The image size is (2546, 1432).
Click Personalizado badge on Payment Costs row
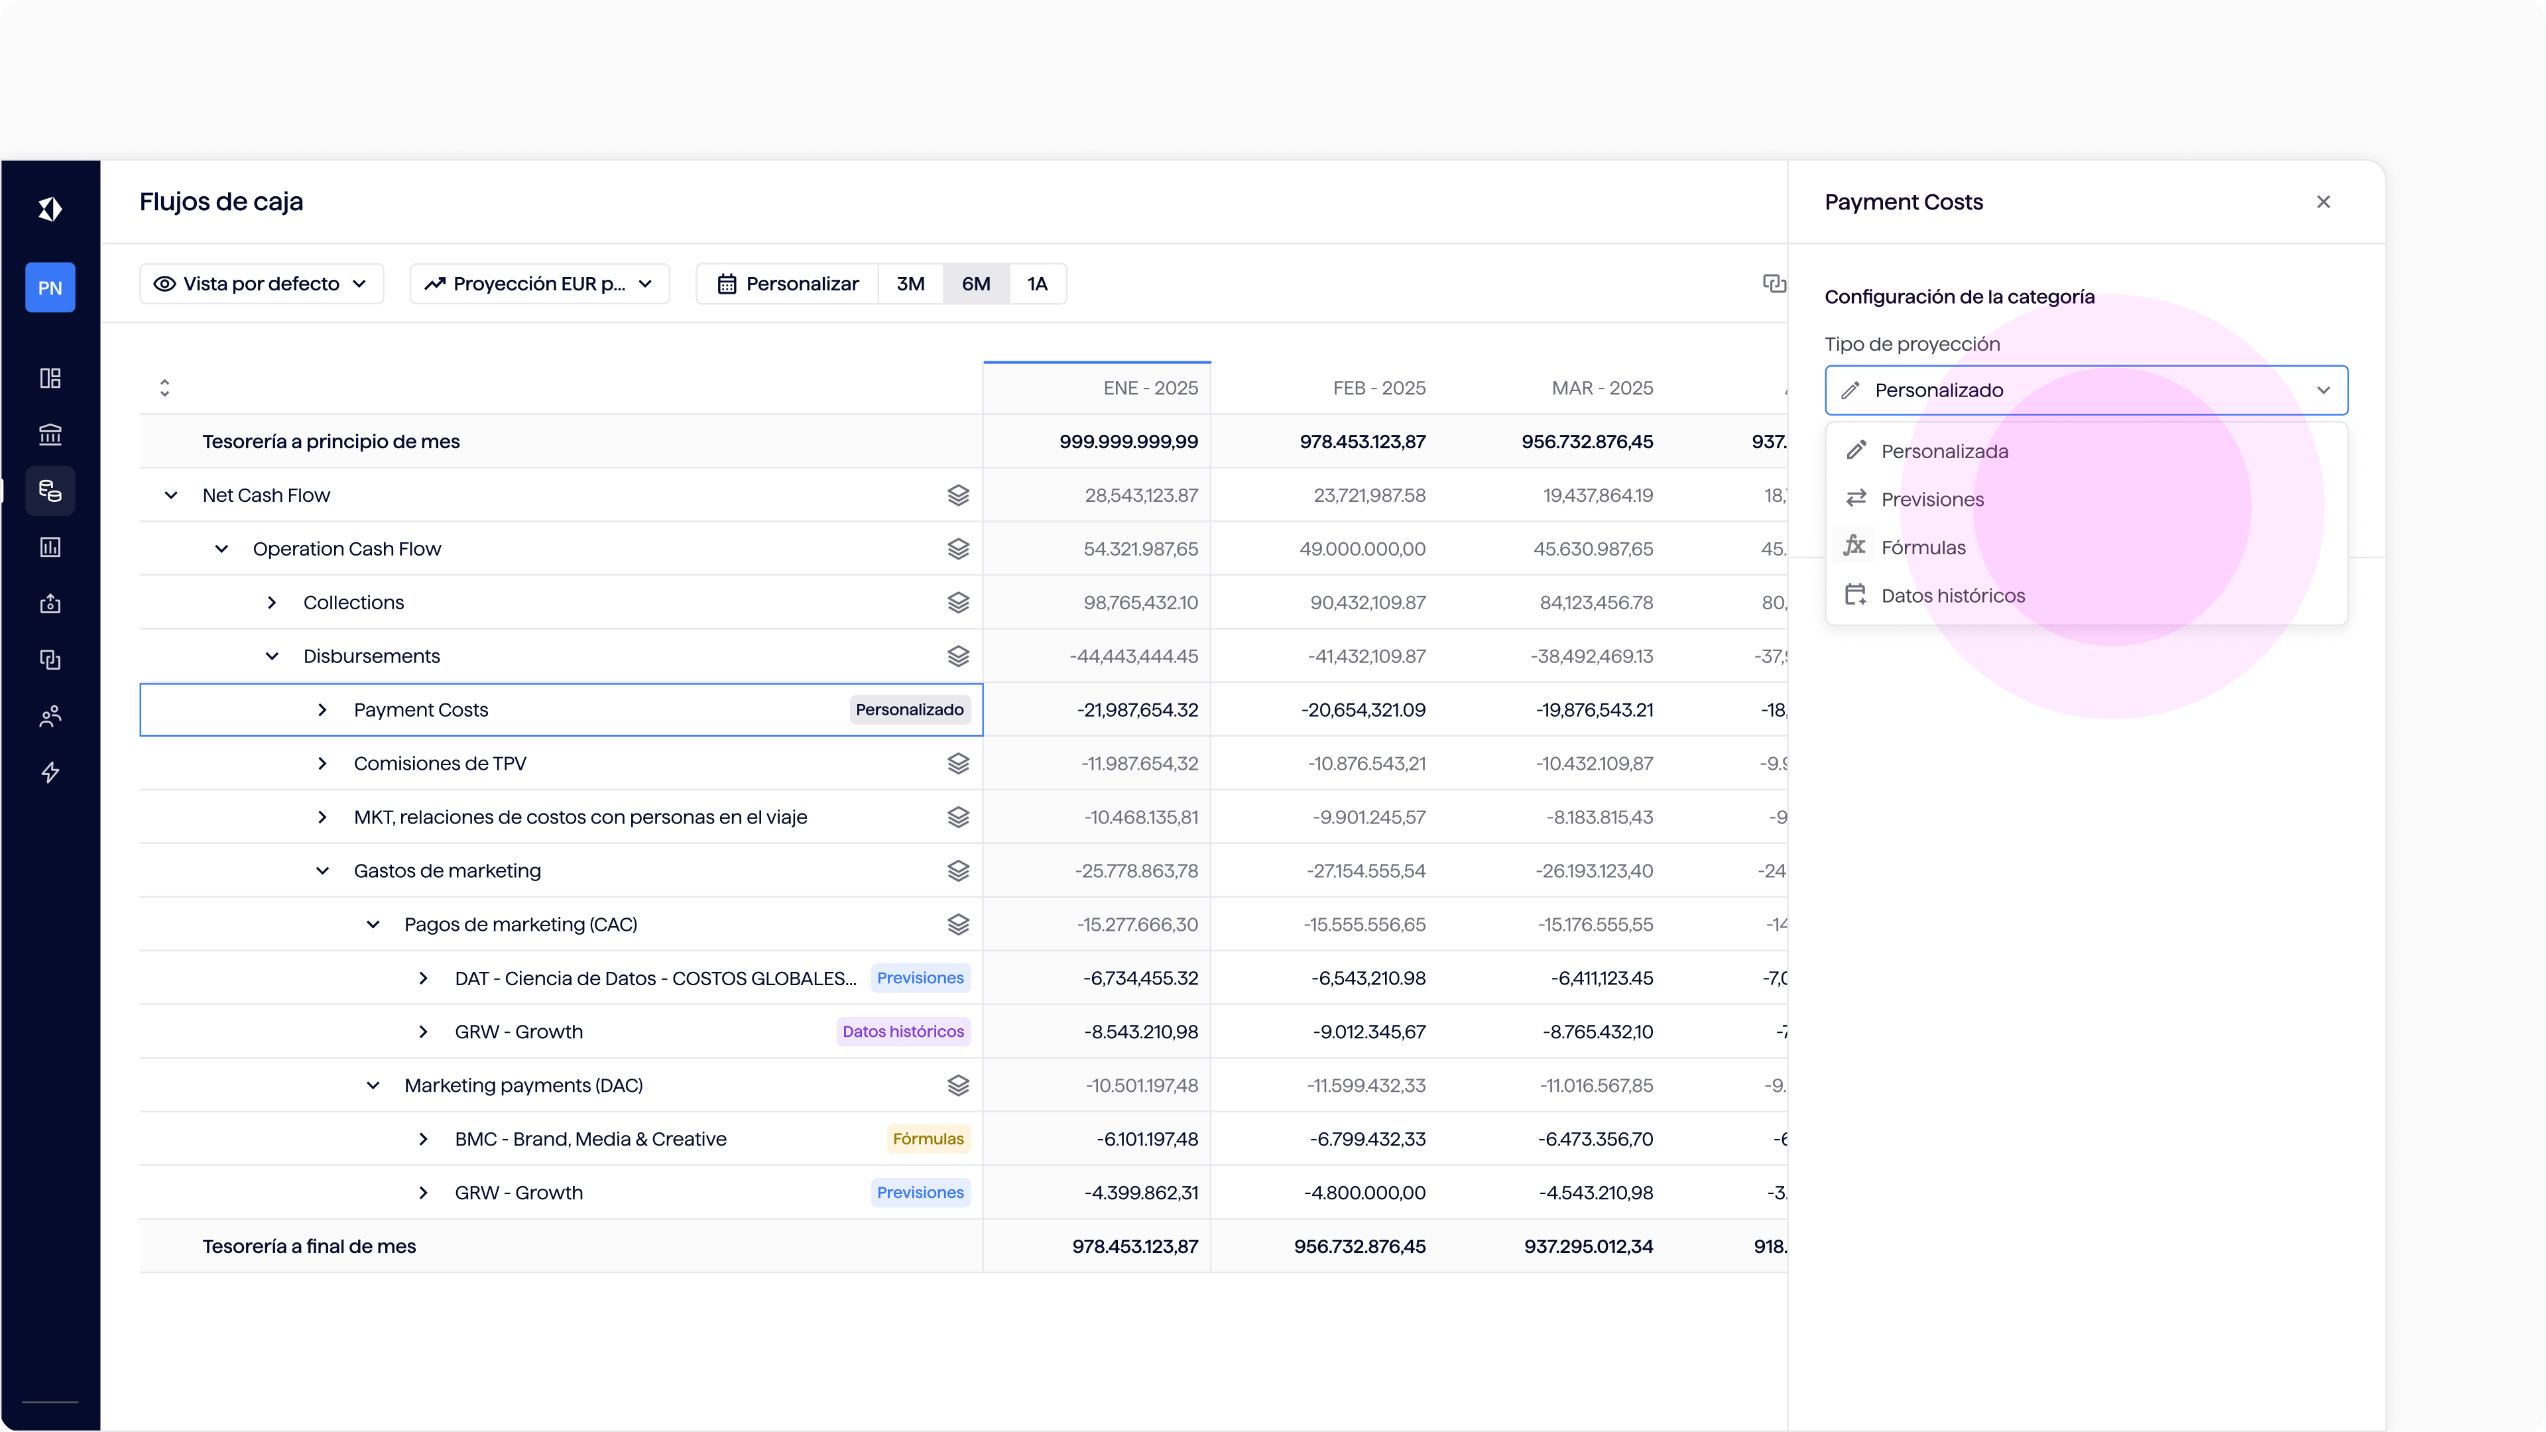pos(909,709)
